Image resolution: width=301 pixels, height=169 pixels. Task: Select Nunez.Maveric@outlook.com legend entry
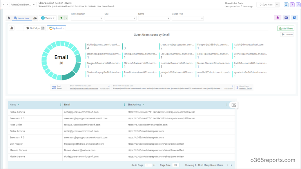(213, 65)
